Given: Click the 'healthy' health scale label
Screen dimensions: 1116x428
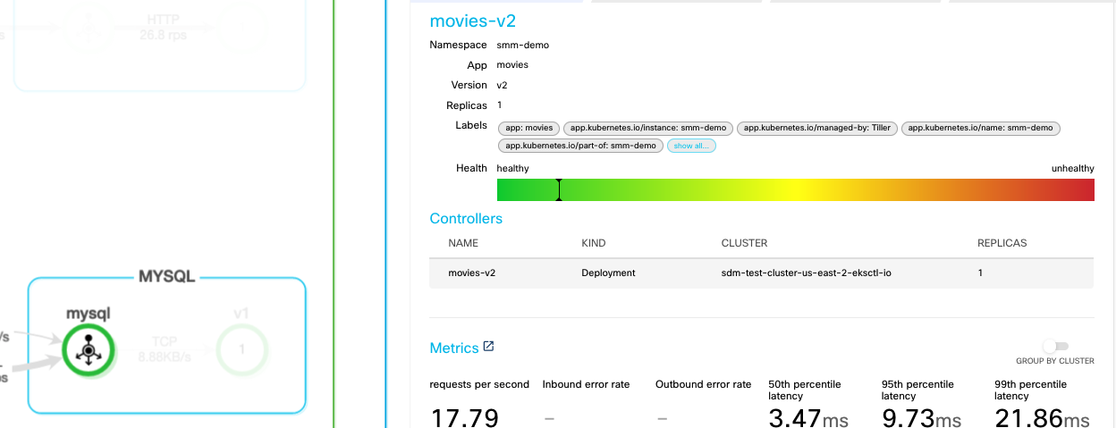Looking at the screenshot, I should point(512,168).
